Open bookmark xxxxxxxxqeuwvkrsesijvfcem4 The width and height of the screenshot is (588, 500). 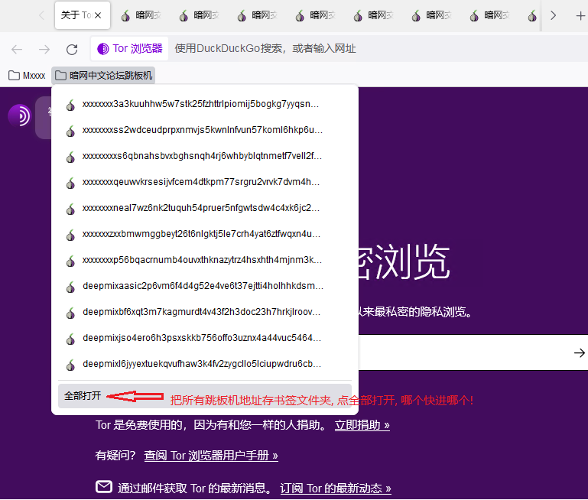(205, 182)
